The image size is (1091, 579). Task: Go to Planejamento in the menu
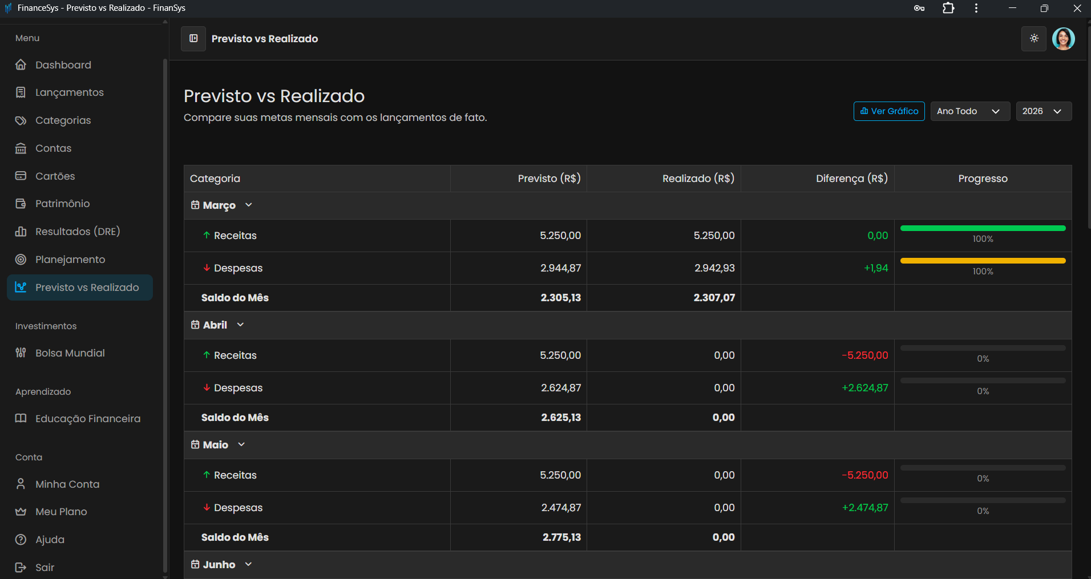tap(70, 260)
